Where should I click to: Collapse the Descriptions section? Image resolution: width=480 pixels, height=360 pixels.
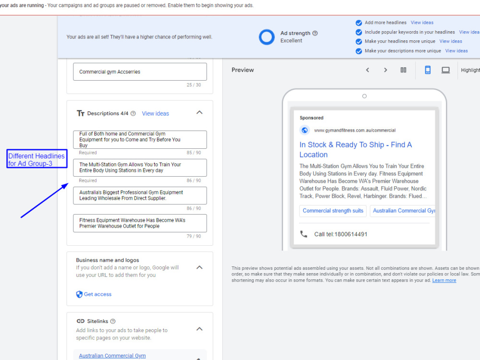pos(199,113)
